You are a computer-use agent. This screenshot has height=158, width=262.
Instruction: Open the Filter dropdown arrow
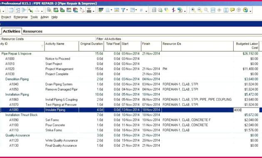(x=127, y=10)
